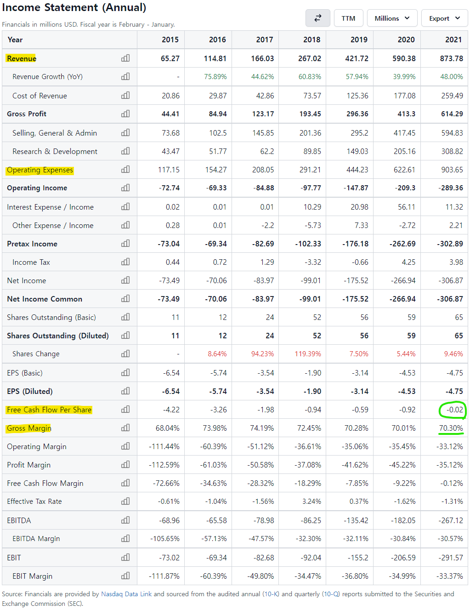Viewport: 470px width, 610px height.
Task: View chart for Operating Expenses row
Action: [x=125, y=170]
